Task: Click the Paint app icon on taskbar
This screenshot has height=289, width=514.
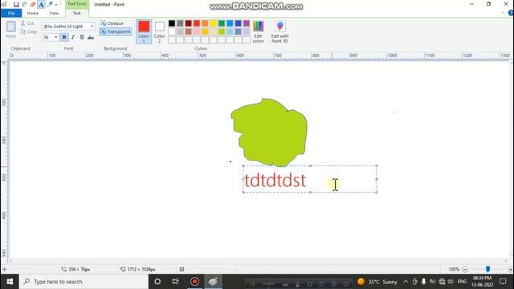Action: point(213,282)
